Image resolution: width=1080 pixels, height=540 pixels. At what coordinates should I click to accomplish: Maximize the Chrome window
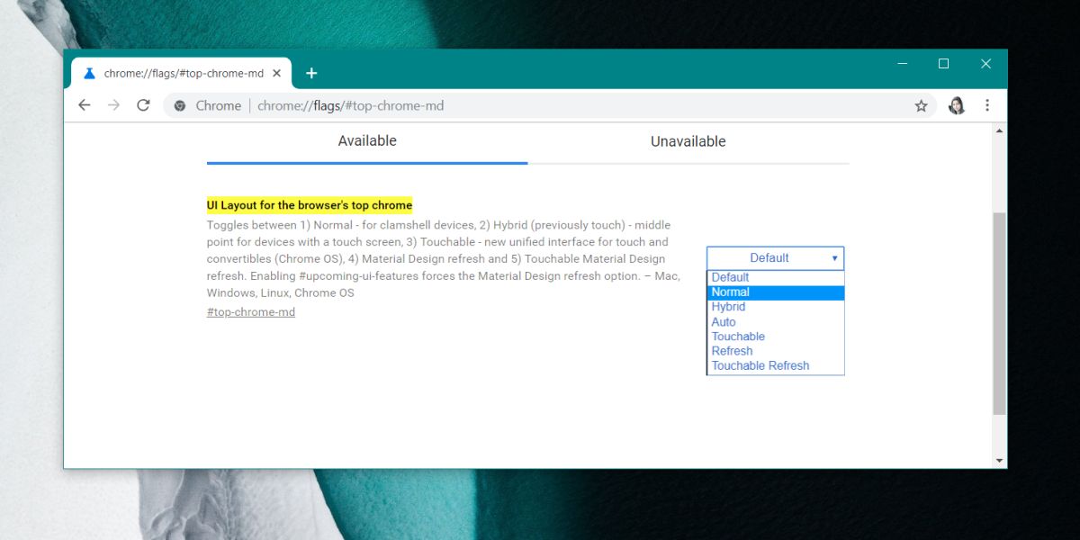pos(943,64)
